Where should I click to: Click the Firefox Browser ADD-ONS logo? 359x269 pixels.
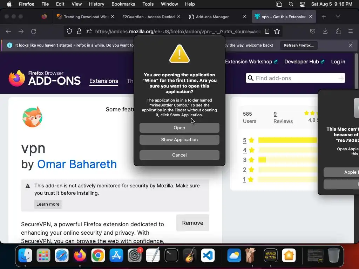(x=45, y=78)
